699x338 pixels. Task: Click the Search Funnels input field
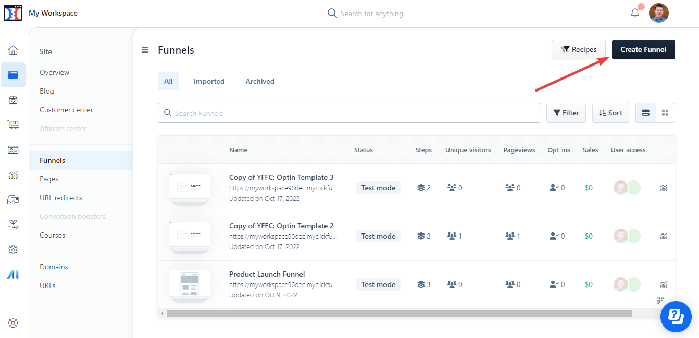point(349,113)
